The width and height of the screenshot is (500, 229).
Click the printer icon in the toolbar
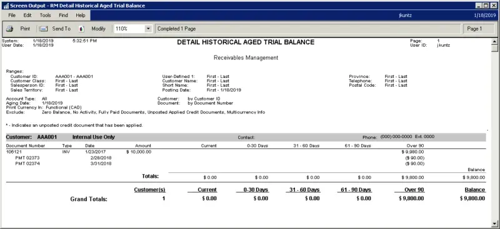pyautogui.click(x=9, y=29)
